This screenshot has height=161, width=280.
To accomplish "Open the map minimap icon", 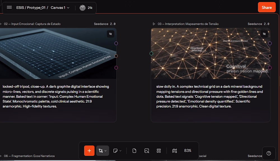I will tap(175, 151).
